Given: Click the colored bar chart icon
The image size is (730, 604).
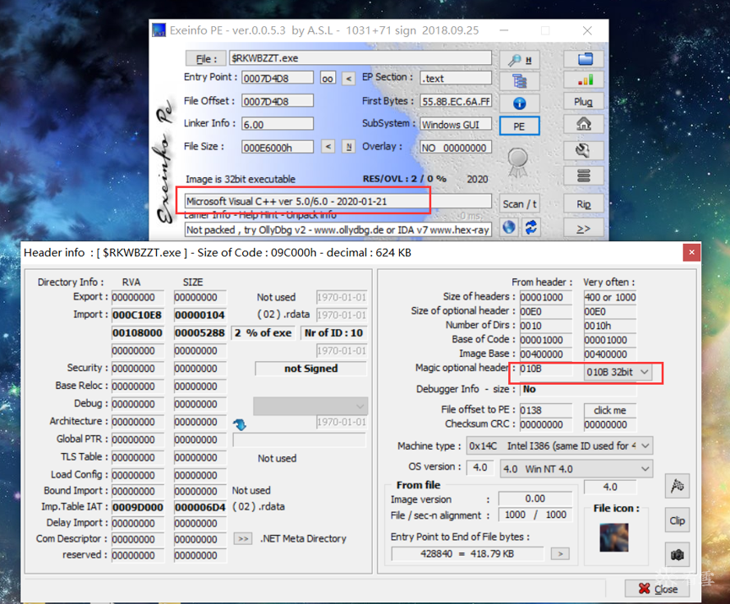Looking at the screenshot, I should (x=583, y=81).
